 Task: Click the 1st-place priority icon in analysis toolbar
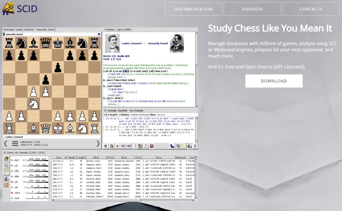[x=178, y=146]
